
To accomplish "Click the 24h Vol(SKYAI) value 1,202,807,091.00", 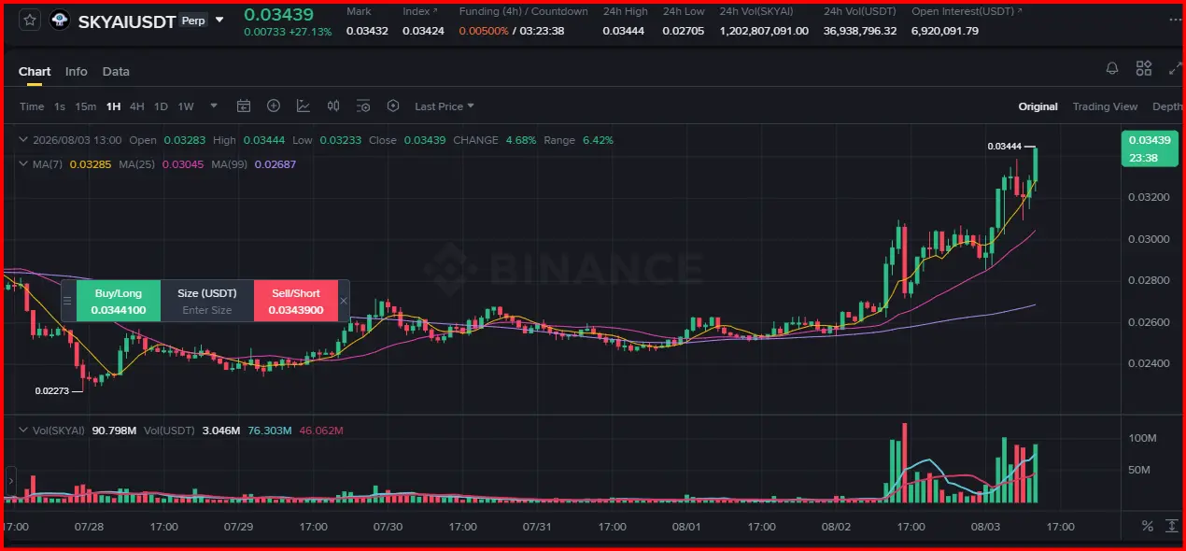I will point(763,31).
